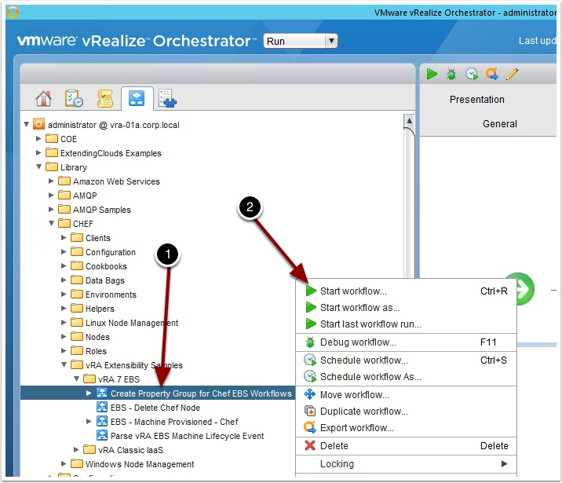Click the EBS - Machine Provisioned - Chef icon
Image resolution: width=562 pixels, height=483 pixels.
tap(102, 421)
